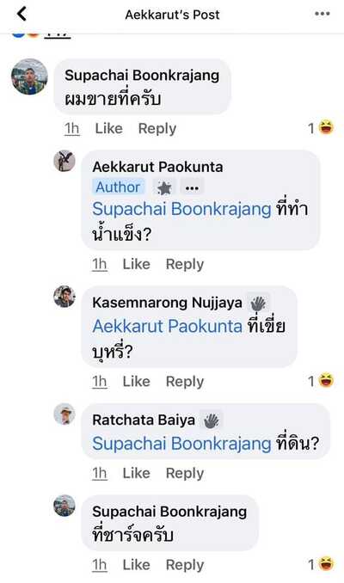Open the three-dot post options menu
Viewport: 344px width, 583px height.
322,14
